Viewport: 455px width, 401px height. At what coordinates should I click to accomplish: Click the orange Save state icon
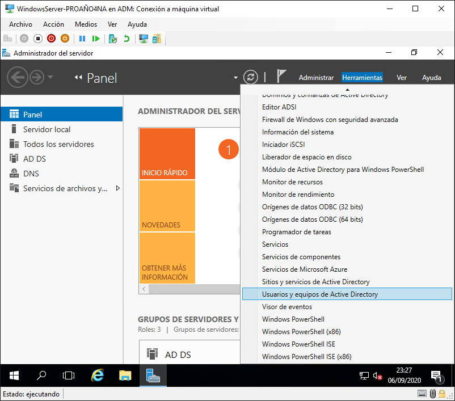tap(65, 39)
